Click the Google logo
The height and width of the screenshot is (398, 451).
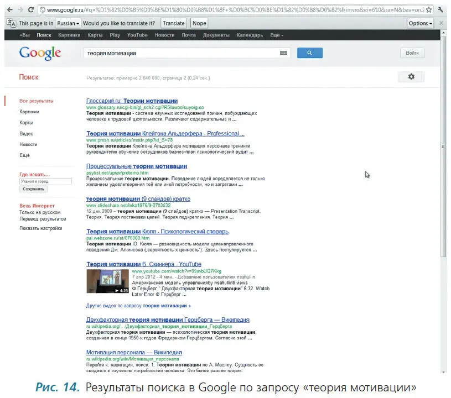click(x=40, y=53)
